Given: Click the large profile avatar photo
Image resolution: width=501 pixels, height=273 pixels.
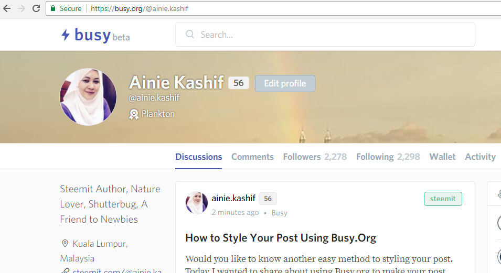Looking at the screenshot, I should click(x=88, y=97).
